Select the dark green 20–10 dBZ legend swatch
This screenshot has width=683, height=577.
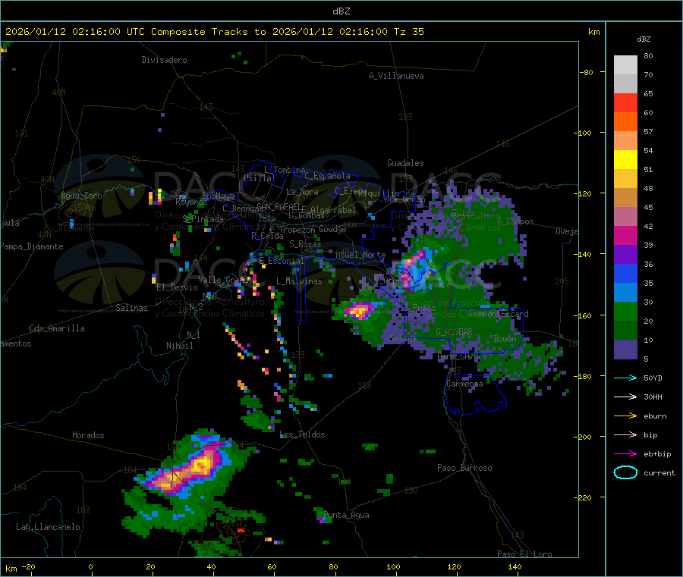click(x=625, y=331)
